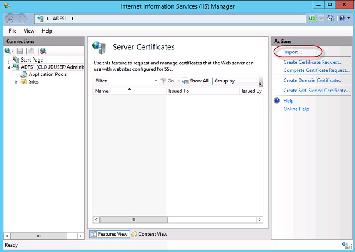This screenshot has width=355, height=252.
Task: Click the certificate list's left scroll arrow
Action: 96,219
